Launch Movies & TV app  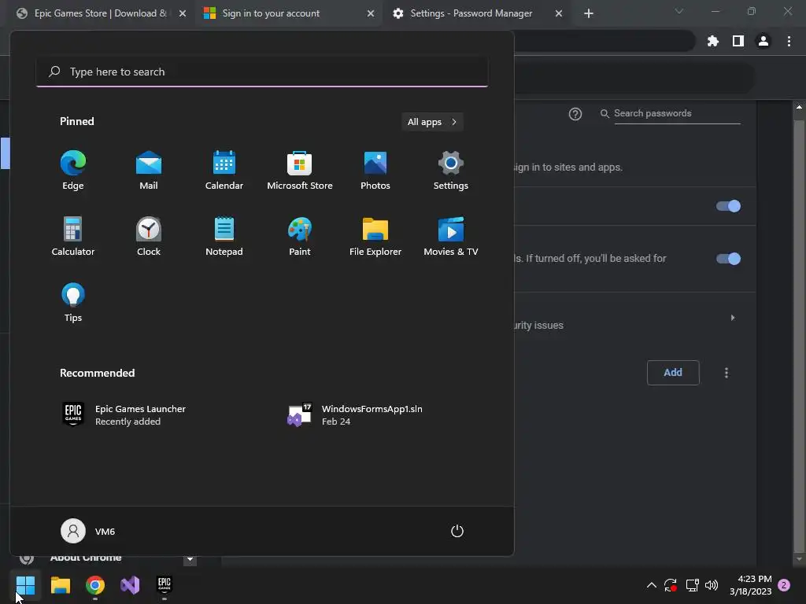(451, 236)
